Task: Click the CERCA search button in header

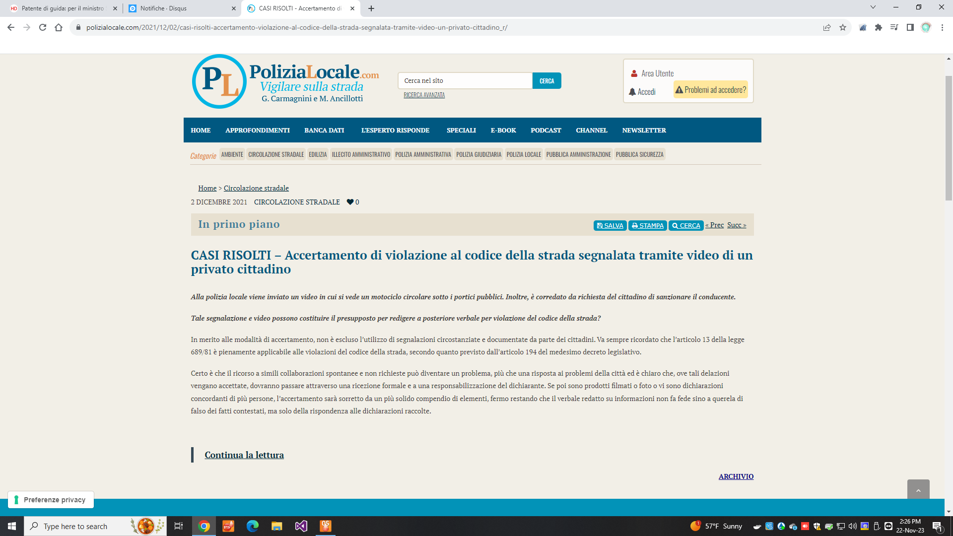Action: (x=547, y=81)
